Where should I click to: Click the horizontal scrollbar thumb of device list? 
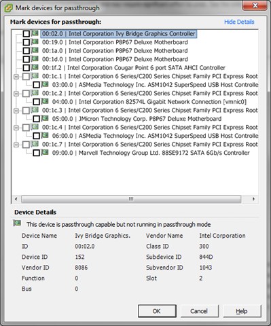pyautogui.click(x=131, y=199)
